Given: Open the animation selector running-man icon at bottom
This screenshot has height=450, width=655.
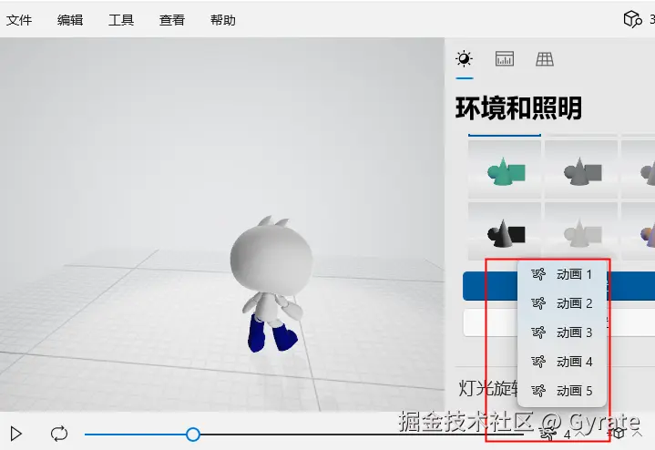Looking at the screenshot, I should 547,434.
